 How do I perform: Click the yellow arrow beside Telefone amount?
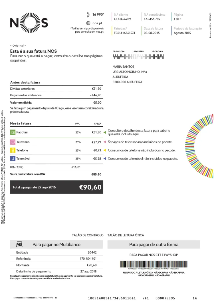coord(105,150)
